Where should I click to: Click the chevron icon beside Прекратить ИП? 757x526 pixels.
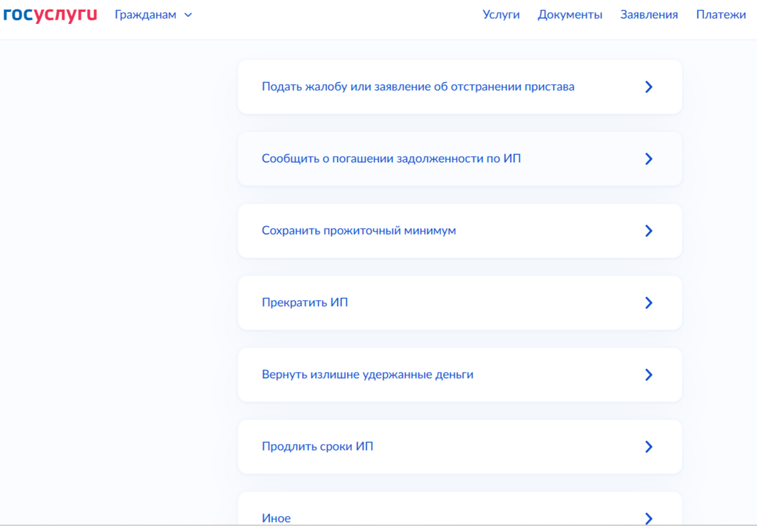tap(648, 303)
